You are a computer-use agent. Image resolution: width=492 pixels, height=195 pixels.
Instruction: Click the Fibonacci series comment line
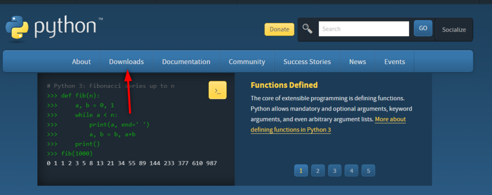click(x=111, y=86)
